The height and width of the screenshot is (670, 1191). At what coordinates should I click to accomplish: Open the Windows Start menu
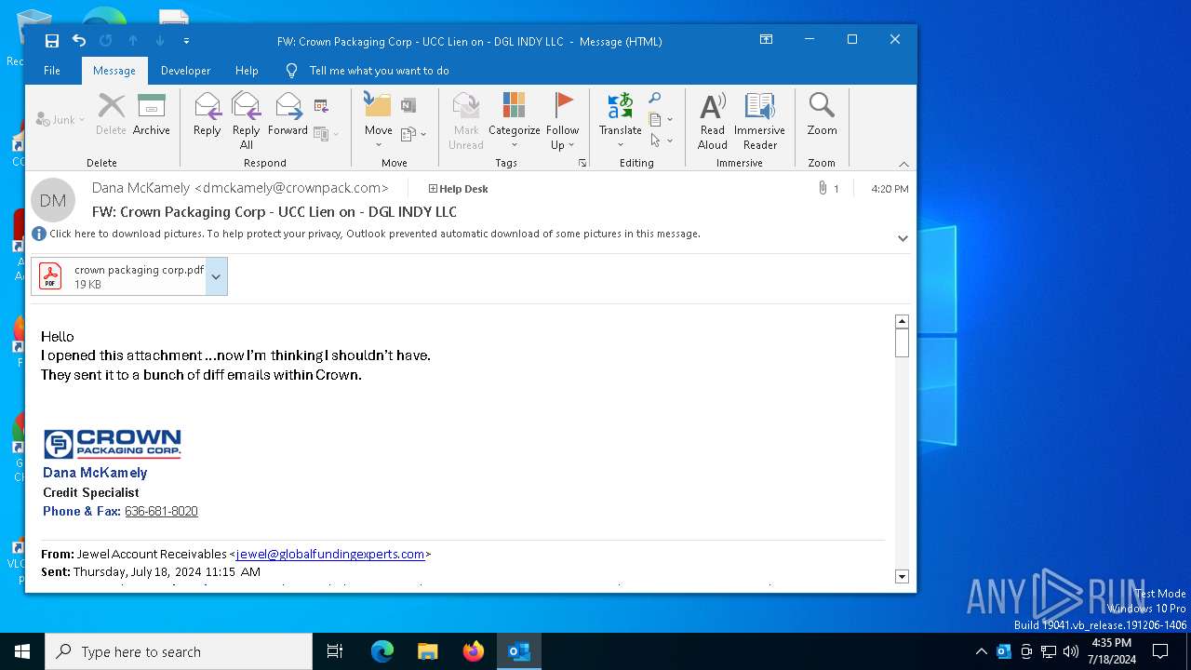tap(22, 651)
